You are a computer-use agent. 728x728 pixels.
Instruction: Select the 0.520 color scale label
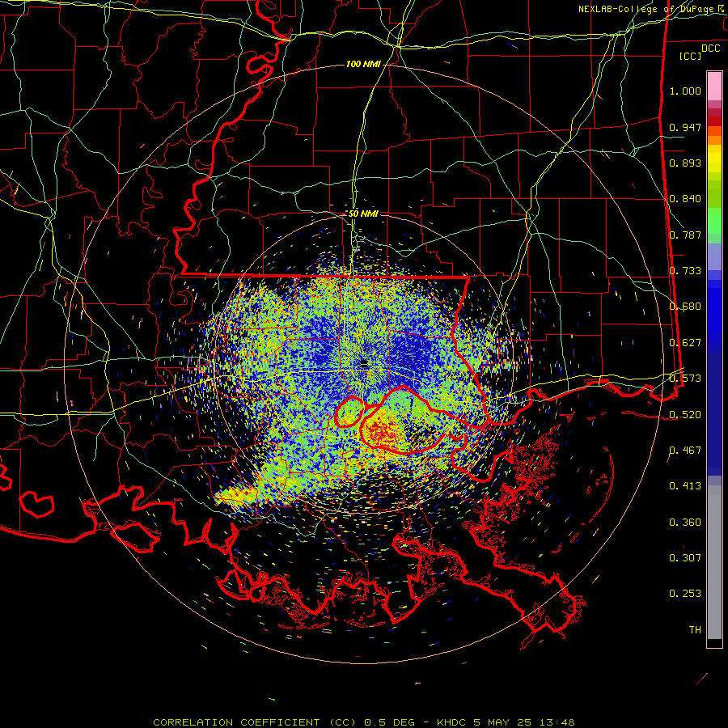(685, 415)
